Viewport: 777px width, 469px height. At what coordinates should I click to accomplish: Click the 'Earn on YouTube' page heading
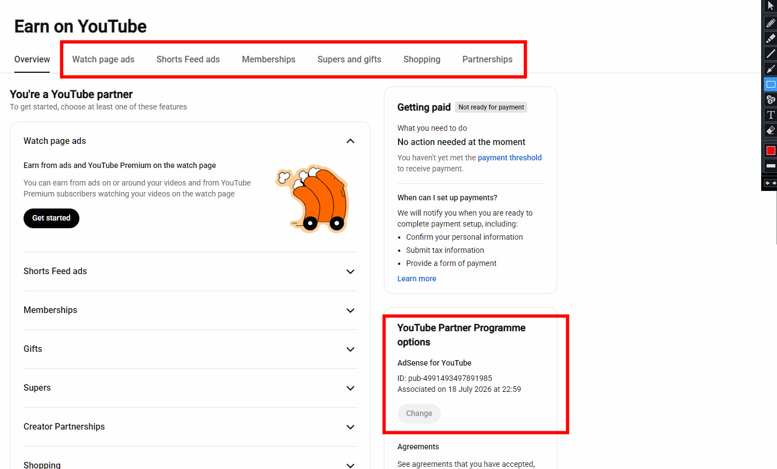pyautogui.click(x=80, y=26)
